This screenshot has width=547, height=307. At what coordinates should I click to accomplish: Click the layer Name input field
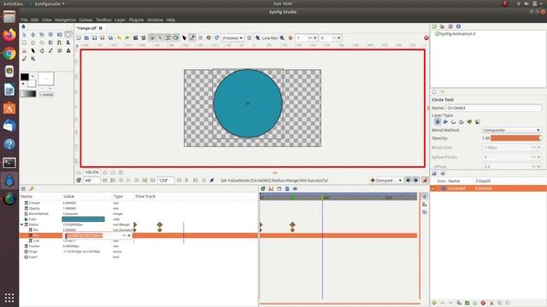pos(493,108)
